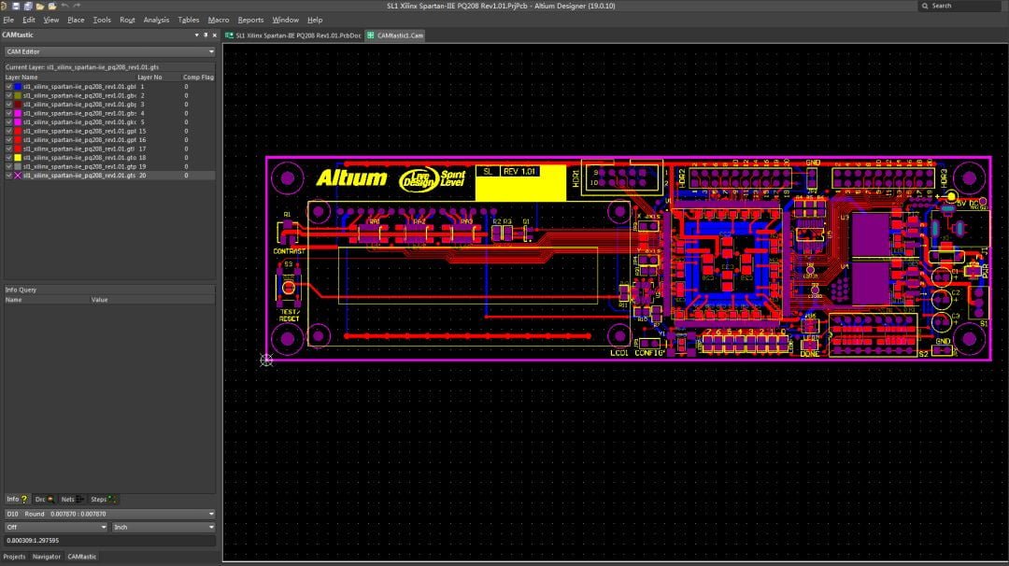The image size is (1009, 566).
Task: Switch to the Navigator panel tab
Action: coord(47,557)
